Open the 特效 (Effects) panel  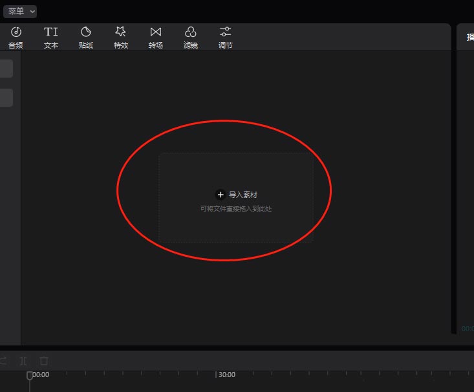point(120,38)
